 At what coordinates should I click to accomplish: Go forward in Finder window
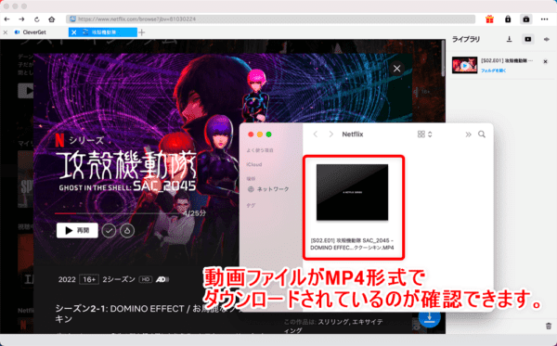point(331,135)
